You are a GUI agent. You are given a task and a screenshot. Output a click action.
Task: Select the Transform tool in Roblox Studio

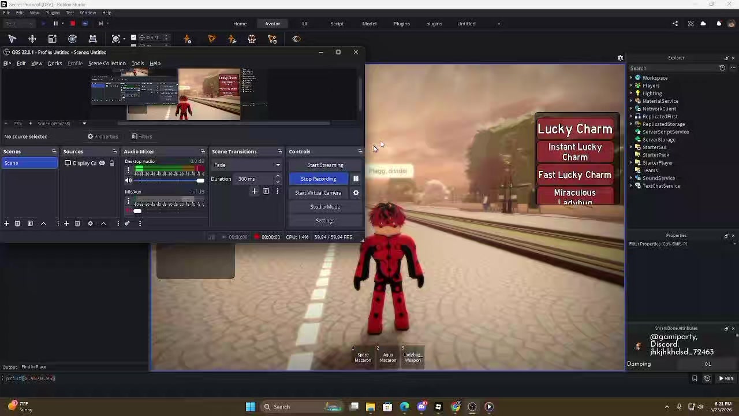tap(92, 39)
